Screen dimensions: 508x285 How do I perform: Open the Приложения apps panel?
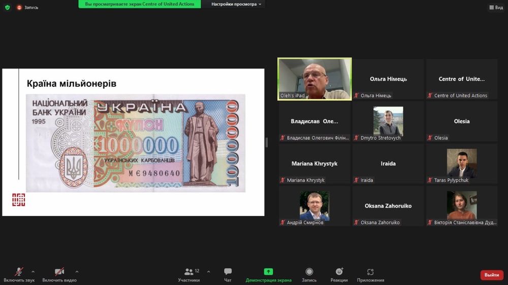[x=370, y=275]
